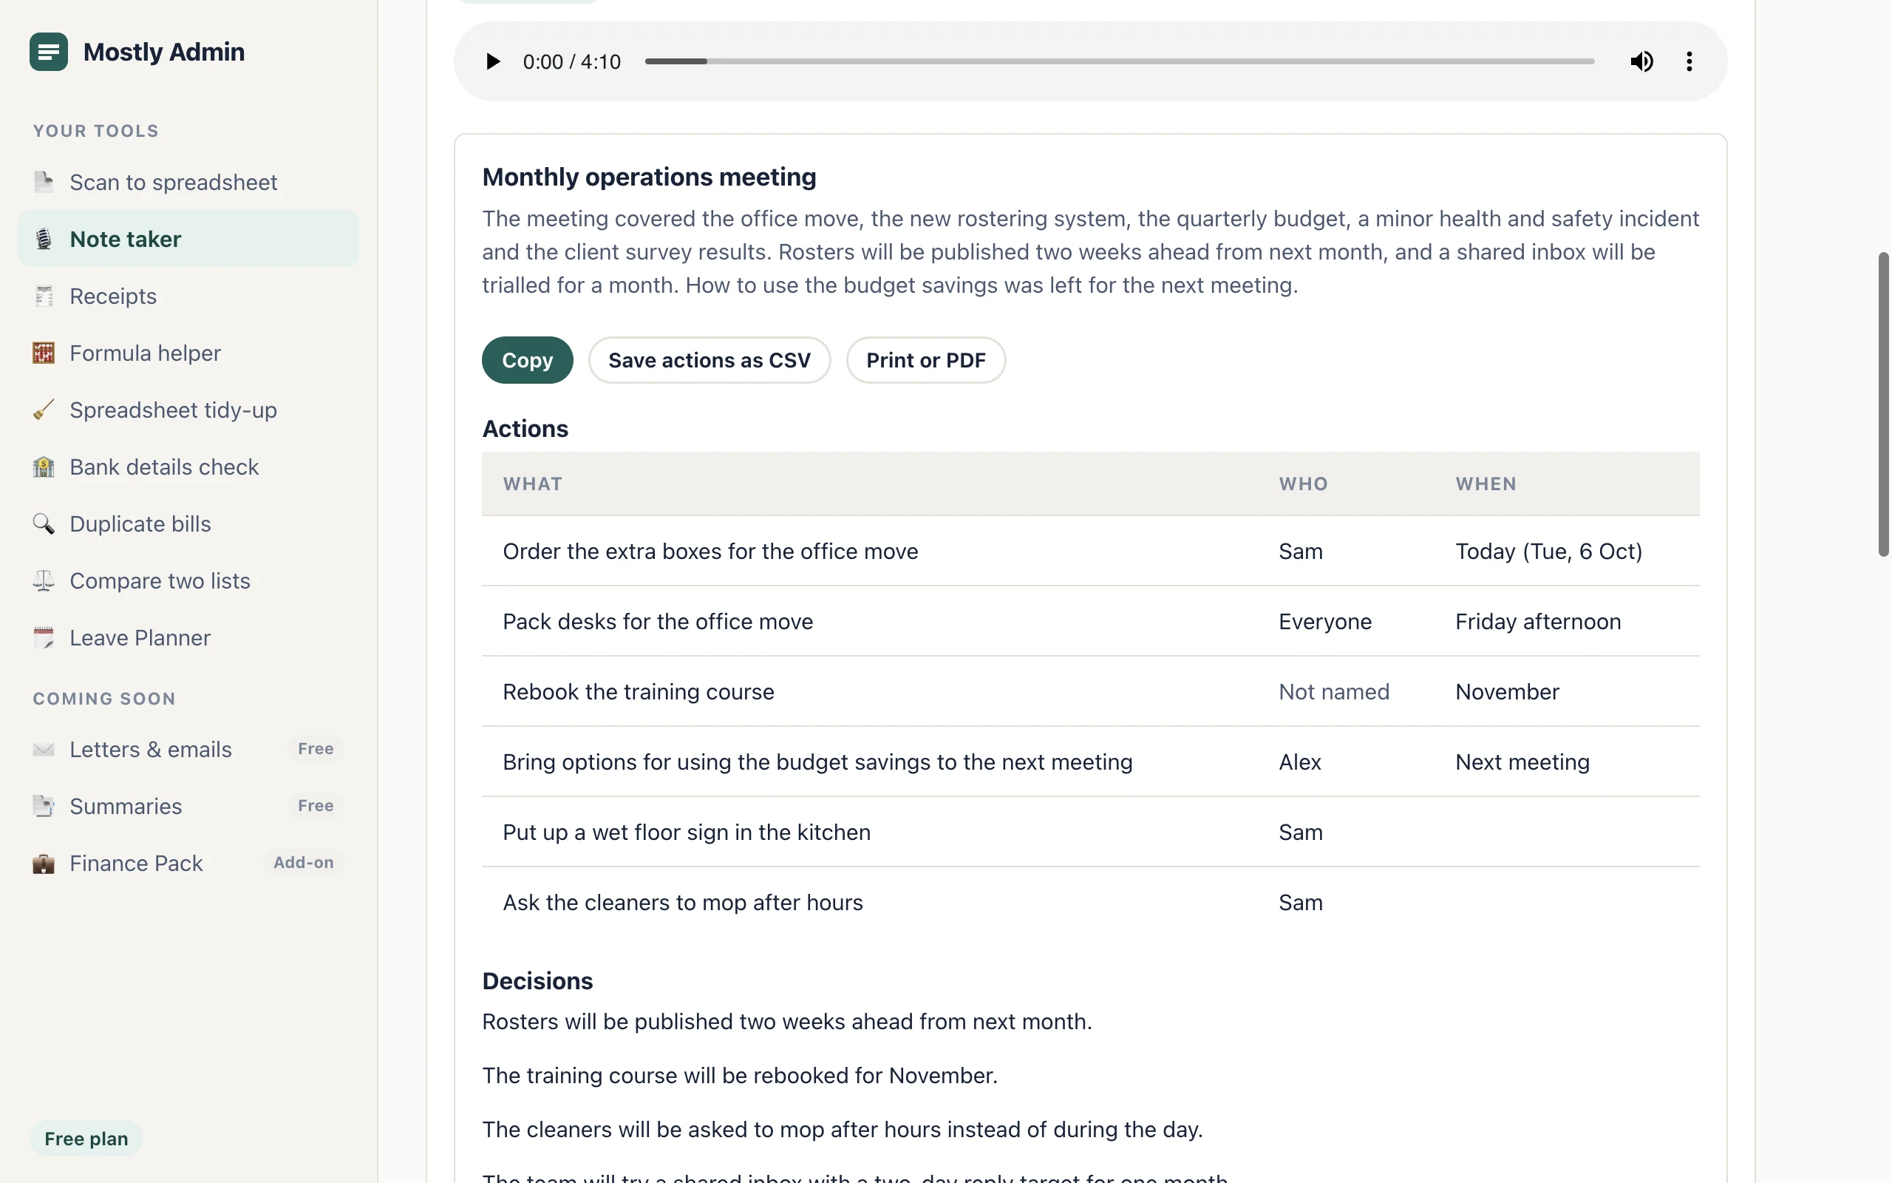Open Scan to spreadsheet tool
1892x1183 pixels.
pos(188,182)
